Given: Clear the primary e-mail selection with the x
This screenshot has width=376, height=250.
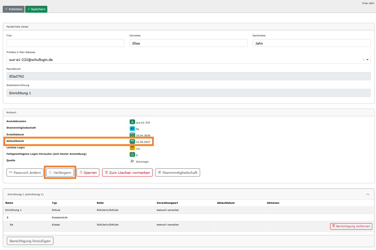Looking at the screenshot, I should click(363, 60).
